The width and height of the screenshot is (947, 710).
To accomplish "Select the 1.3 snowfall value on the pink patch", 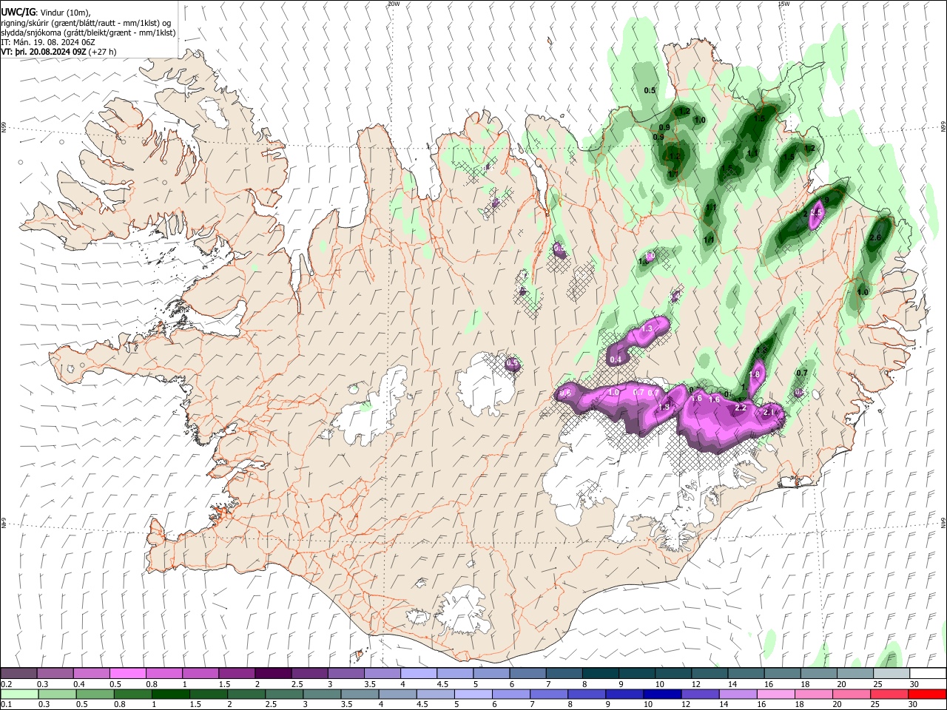I will pos(647,328).
